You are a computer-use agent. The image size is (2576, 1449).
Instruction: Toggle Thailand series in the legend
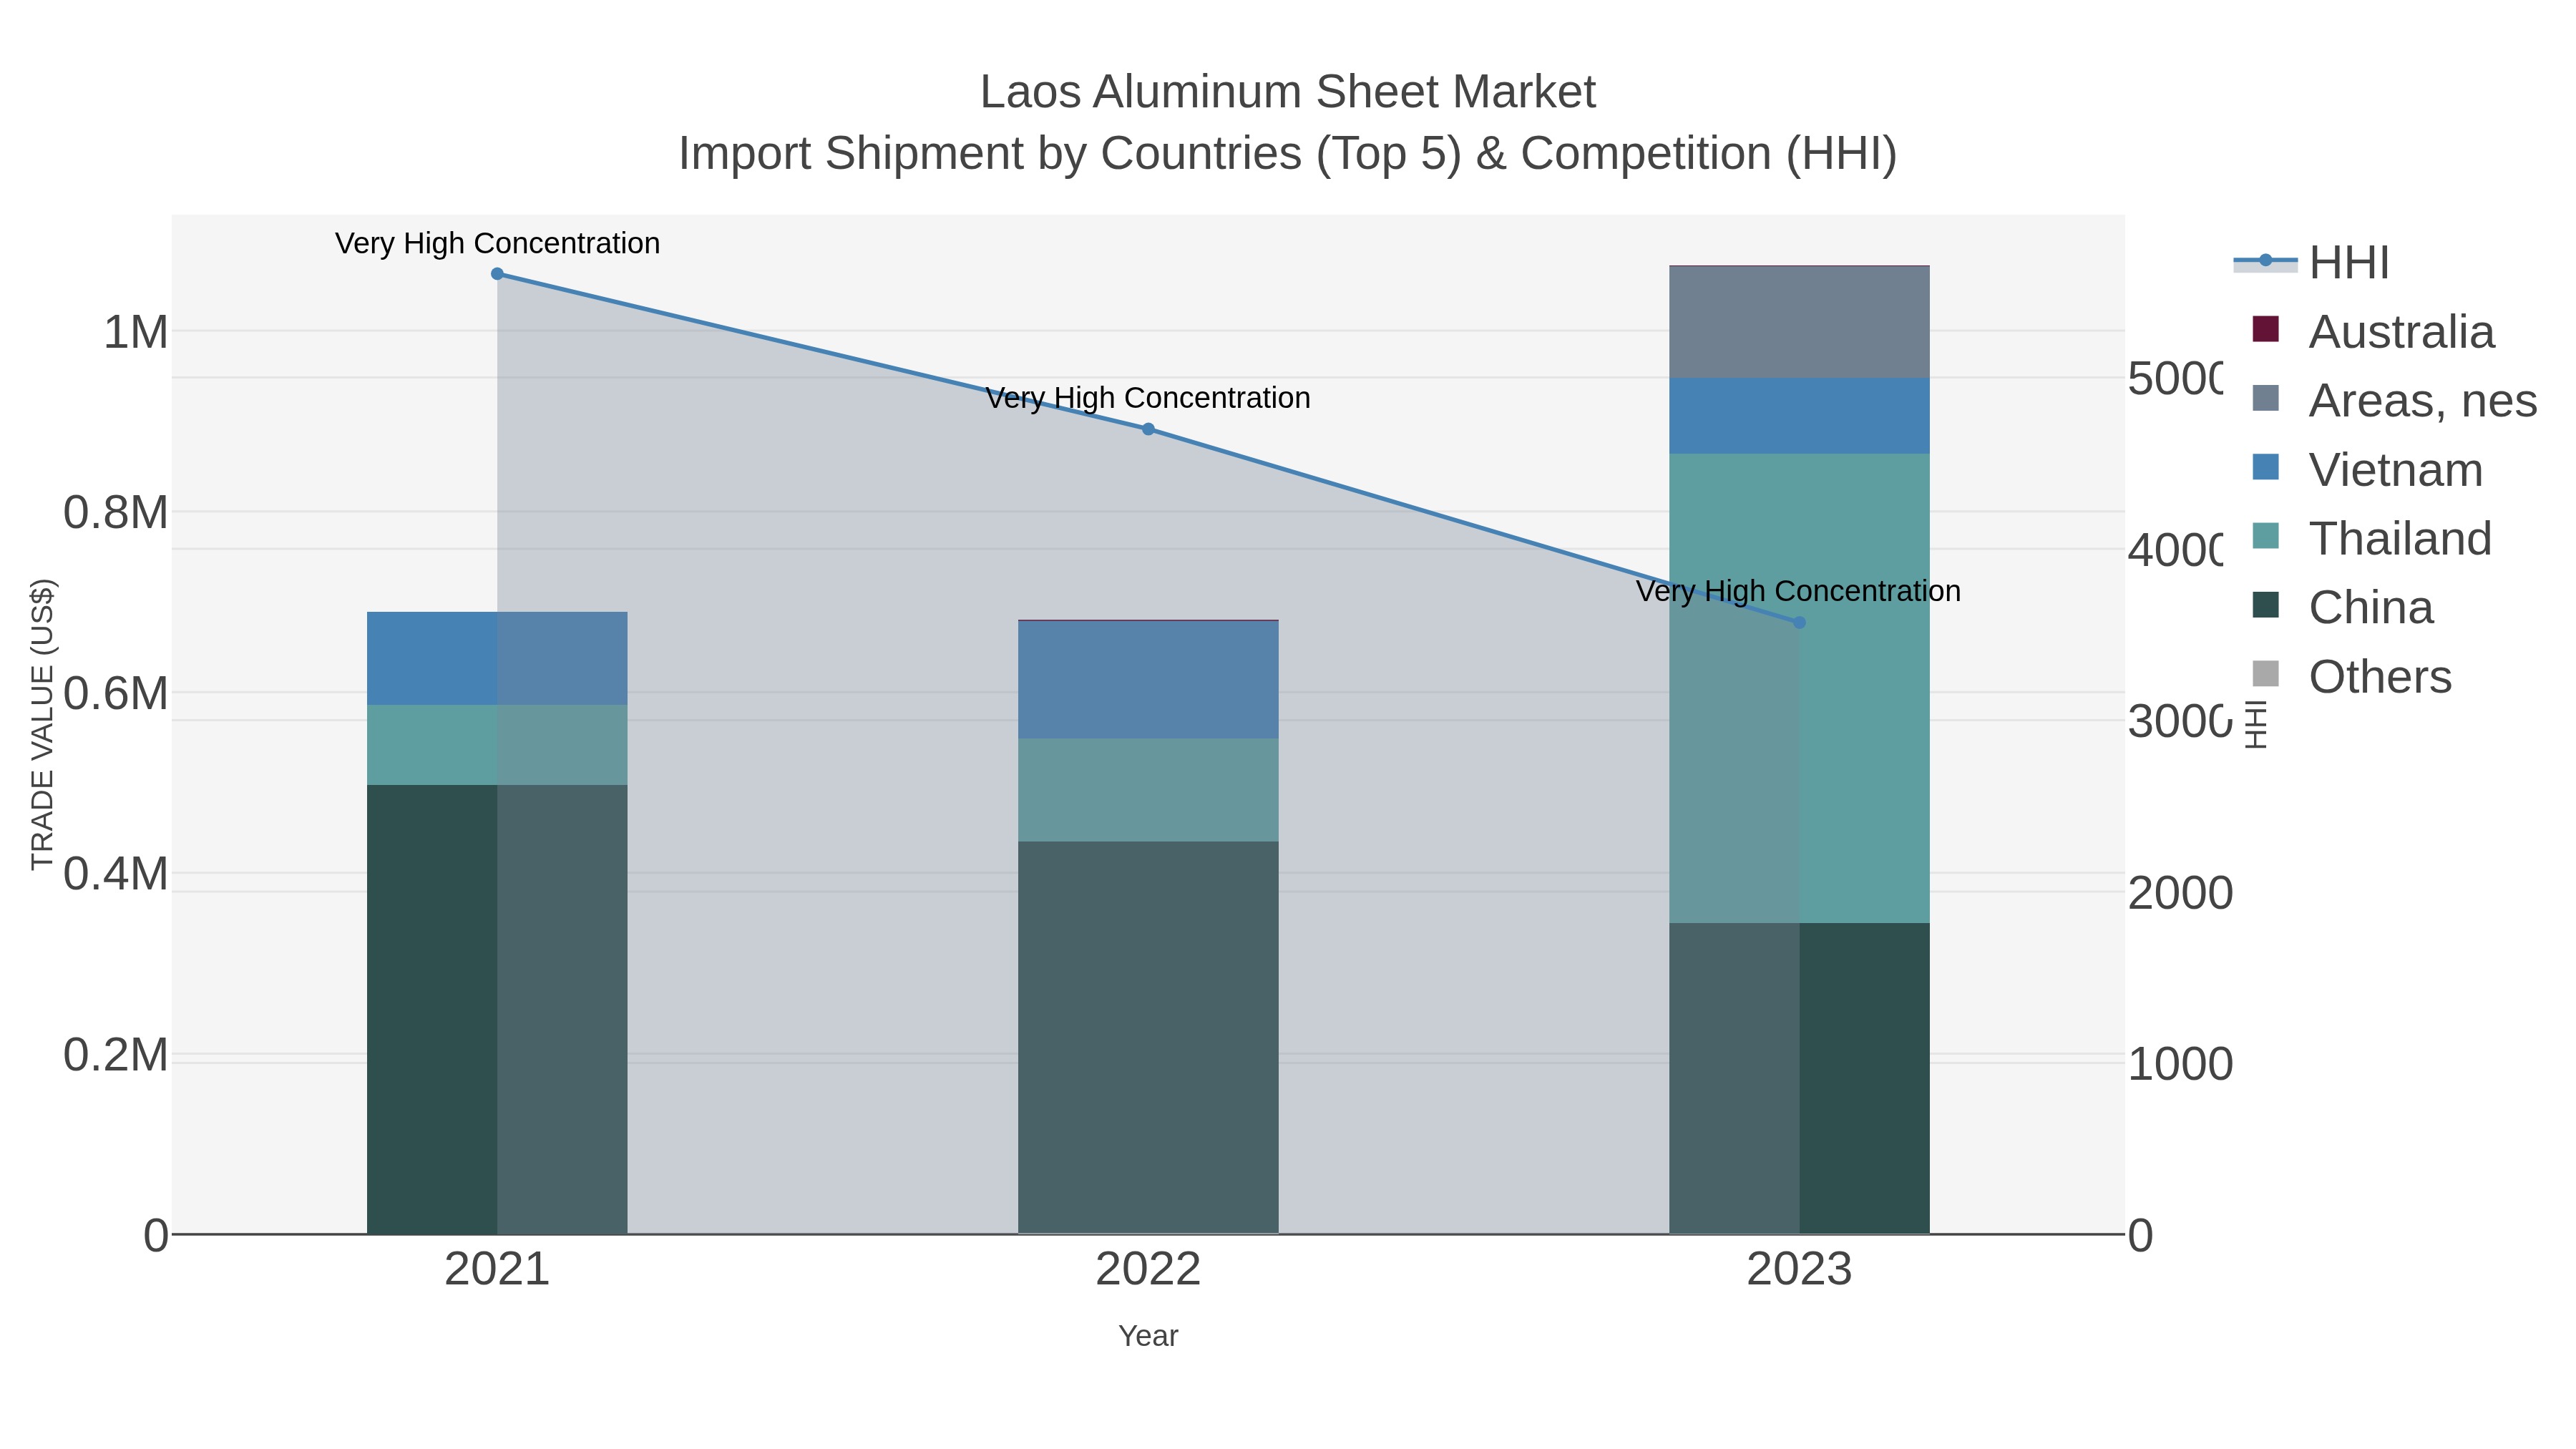[2372, 538]
